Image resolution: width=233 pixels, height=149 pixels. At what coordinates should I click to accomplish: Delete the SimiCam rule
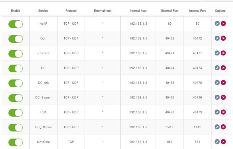coord(223,142)
